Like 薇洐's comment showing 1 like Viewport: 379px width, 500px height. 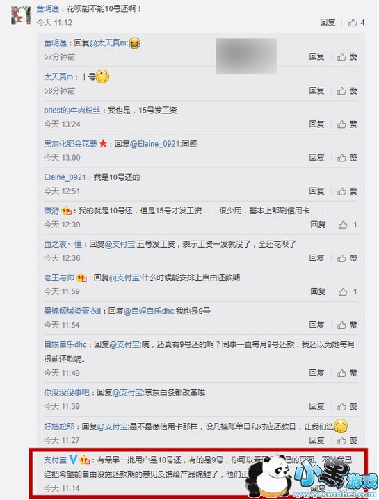coord(348,225)
